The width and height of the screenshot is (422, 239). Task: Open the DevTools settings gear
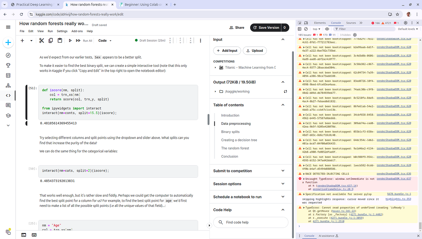(405, 22)
